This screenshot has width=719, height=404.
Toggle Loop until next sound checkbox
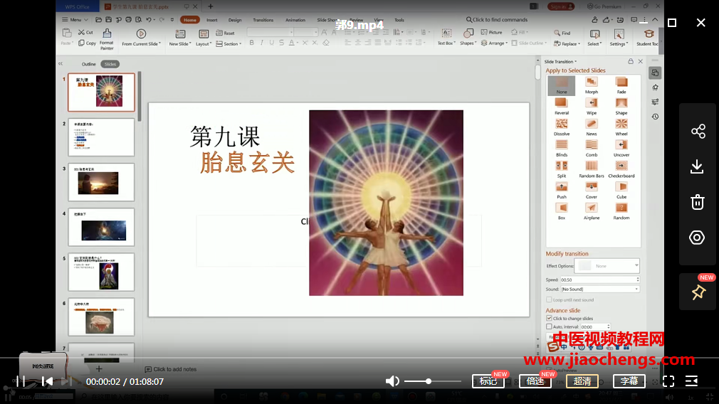(x=549, y=299)
